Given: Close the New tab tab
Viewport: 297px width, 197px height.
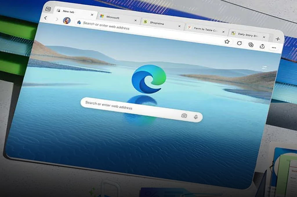Looking at the screenshot, I should pos(92,15).
